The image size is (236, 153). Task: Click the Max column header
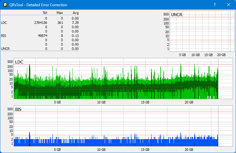pyautogui.click(x=60, y=13)
